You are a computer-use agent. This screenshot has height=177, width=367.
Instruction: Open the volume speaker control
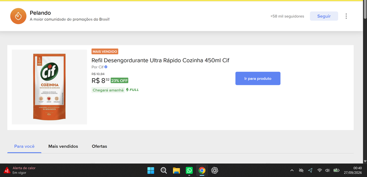(328, 171)
